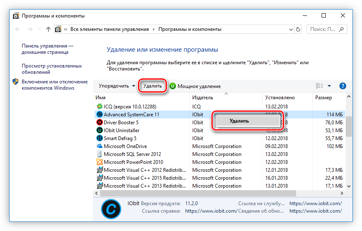The height and width of the screenshot is (231, 362).
Task: Click the IObit Uninstaller icon
Action: (100, 131)
